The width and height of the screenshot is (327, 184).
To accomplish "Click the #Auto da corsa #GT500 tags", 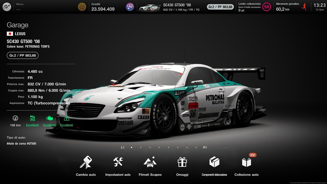I will point(21,144).
